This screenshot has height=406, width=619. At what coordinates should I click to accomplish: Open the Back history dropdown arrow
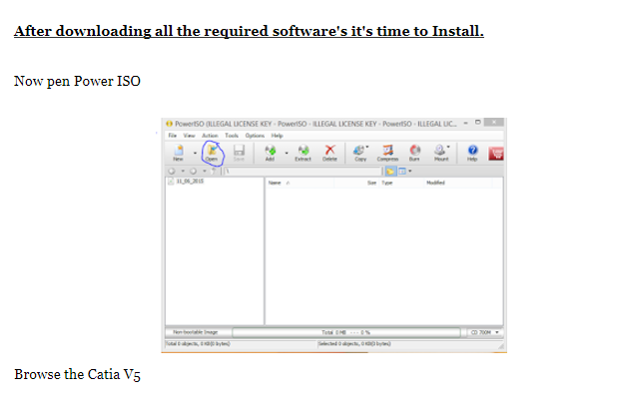point(183,172)
